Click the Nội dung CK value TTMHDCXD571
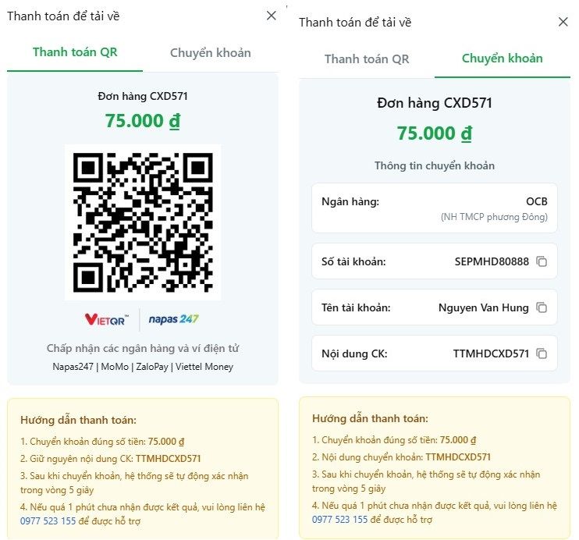This screenshot has width=579, height=540. pyautogui.click(x=491, y=354)
